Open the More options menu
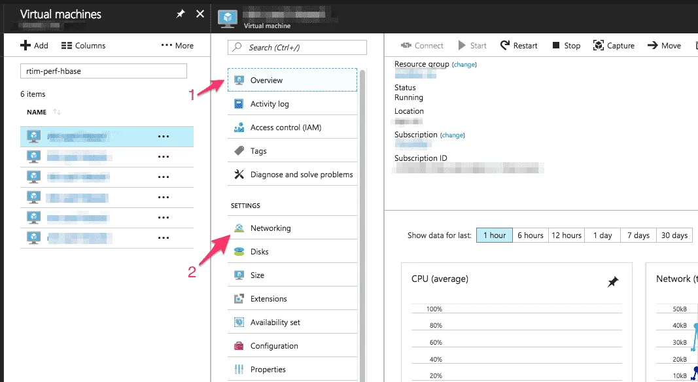This screenshot has width=698, height=382. tap(177, 45)
